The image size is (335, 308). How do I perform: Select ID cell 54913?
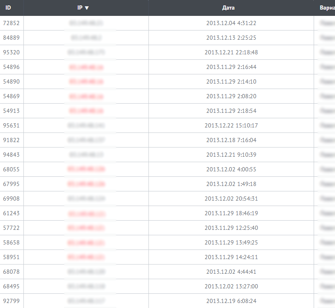point(11,111)
